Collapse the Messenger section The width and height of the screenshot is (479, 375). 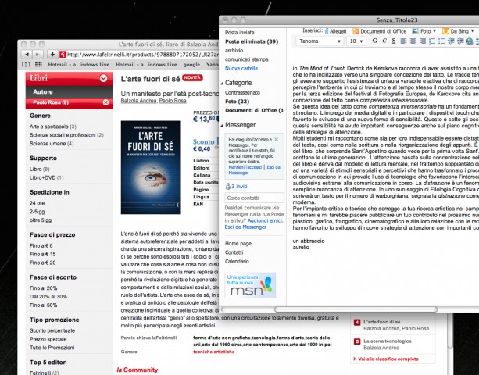tap(222, 125)
